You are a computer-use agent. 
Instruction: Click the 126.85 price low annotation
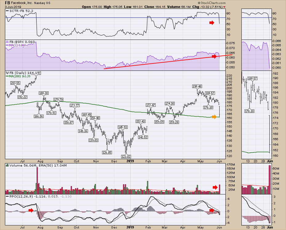point(107,152)
